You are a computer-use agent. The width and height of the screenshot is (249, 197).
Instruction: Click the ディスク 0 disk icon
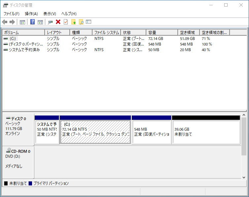(x=8, y=118)
